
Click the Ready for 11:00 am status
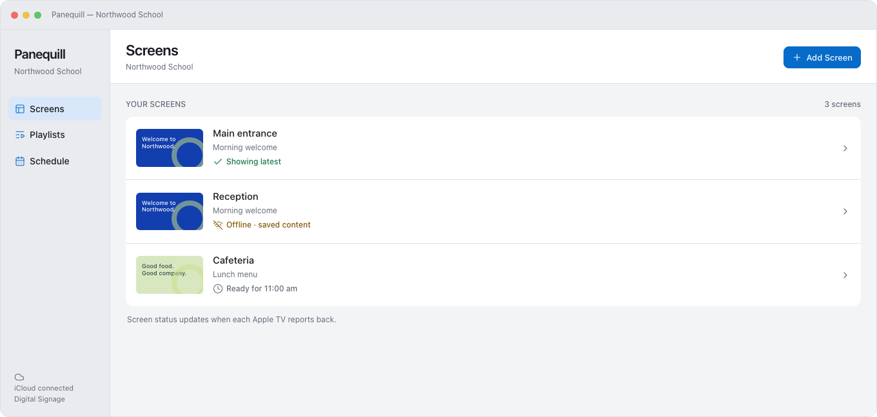(262, 289)
